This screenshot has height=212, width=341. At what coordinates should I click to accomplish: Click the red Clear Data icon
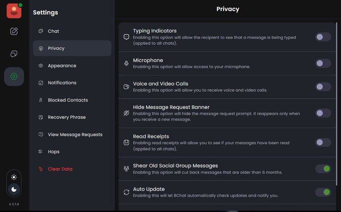pos(41,169)
